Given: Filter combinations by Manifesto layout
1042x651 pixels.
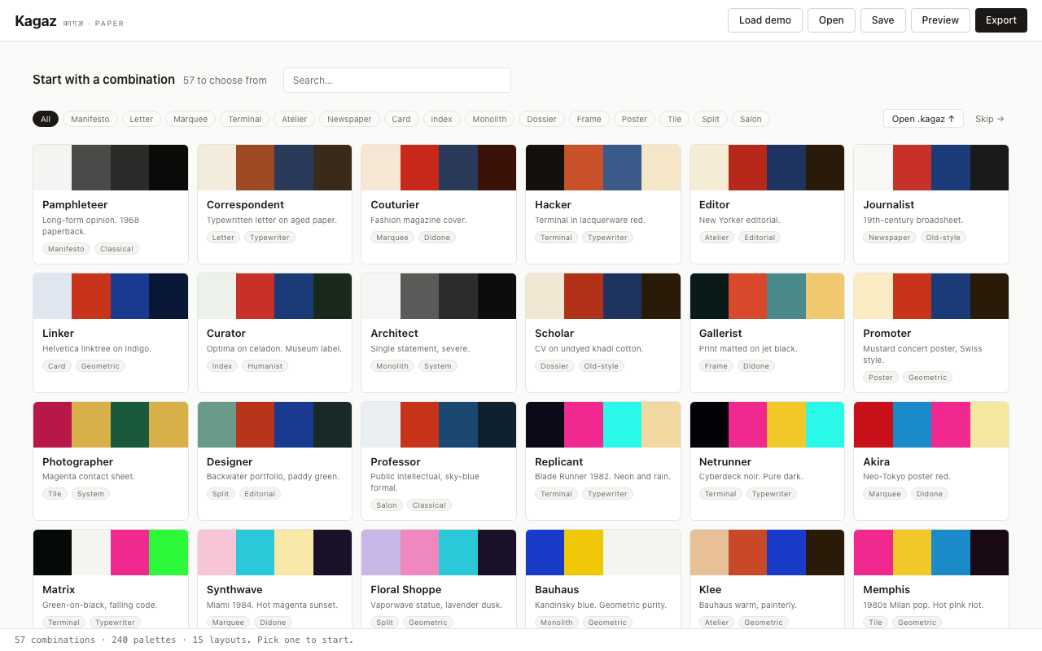Looking at the screenshot, I should [x=90, y=119].
